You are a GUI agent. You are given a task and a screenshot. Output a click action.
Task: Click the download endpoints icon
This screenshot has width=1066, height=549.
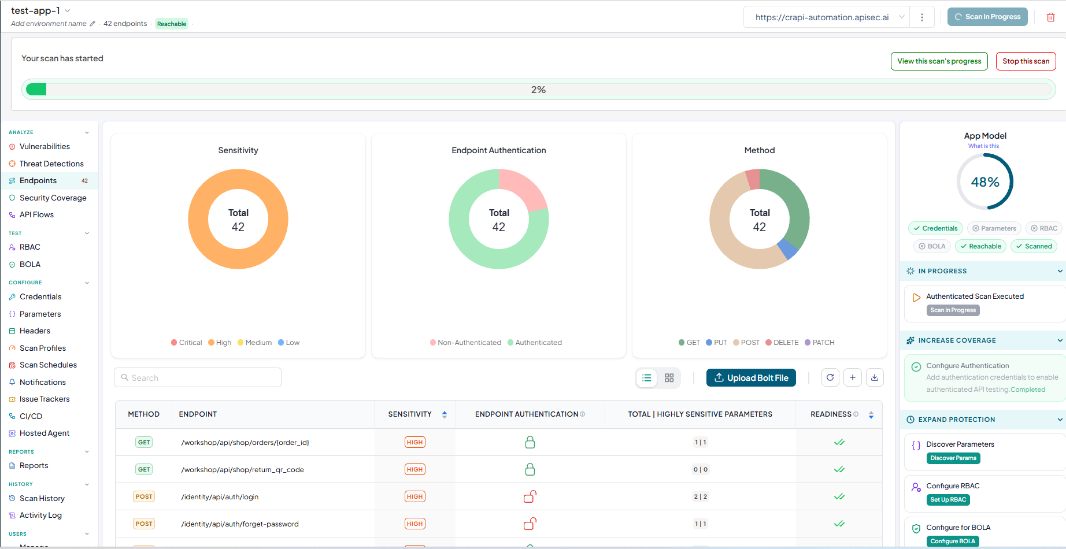coord(875,377)
